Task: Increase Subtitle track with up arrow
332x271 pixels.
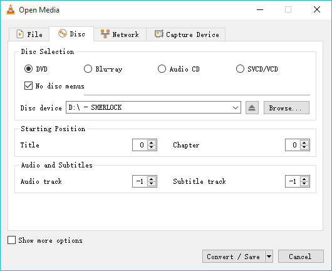Action: [x=304, y=179]
